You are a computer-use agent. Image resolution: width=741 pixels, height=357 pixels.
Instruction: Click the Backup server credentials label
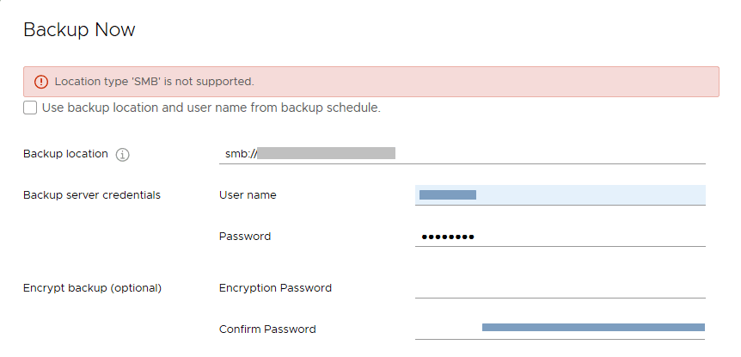coord(91,195)
